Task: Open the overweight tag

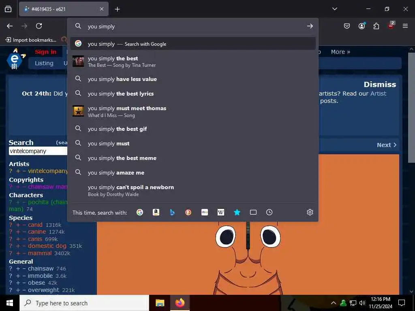Action: pyautogui.click(x=44, y=290)
